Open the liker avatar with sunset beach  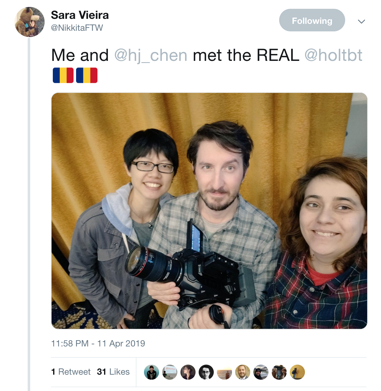224,372
